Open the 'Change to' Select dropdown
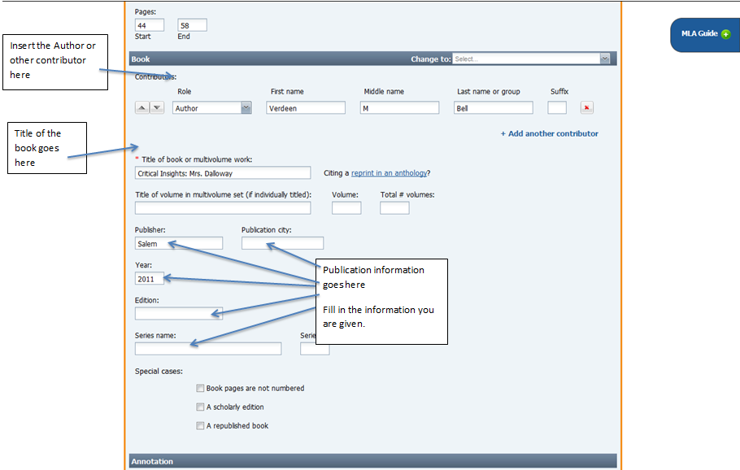Image resolution: width=740 pixels, height=470 pixels. (529, 59)
